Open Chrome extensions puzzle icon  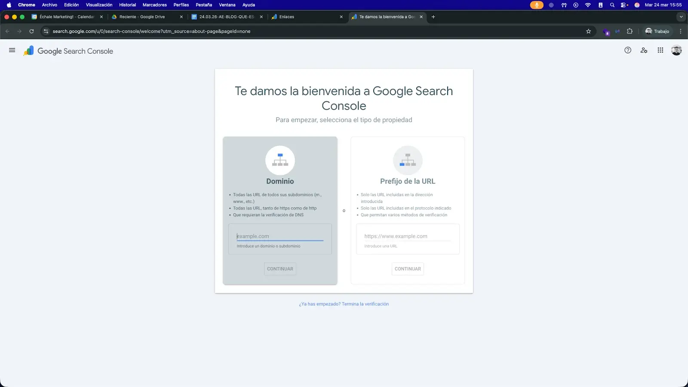(x=630, y=31)
